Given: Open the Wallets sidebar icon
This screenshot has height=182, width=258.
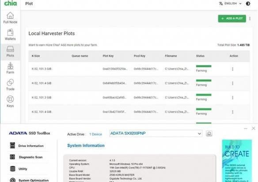Looking at the screenshot, I should (10, 35).
